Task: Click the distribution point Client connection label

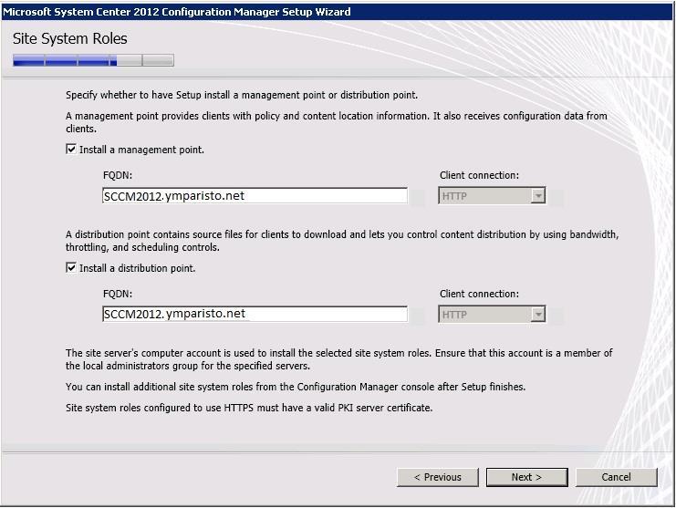Action: coord(480,294)
